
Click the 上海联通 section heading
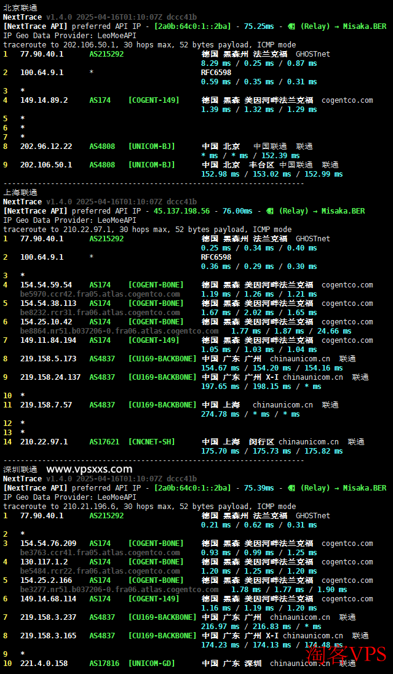coord(20,193)
